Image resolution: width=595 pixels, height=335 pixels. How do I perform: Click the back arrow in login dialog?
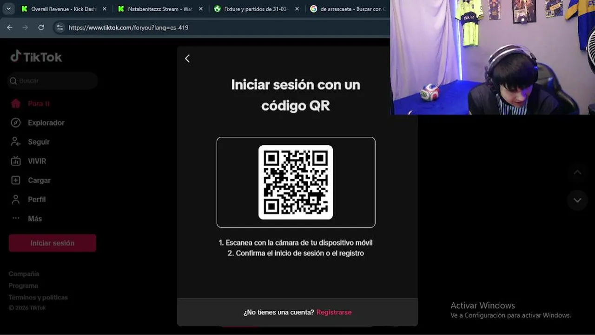pos(187,59)
